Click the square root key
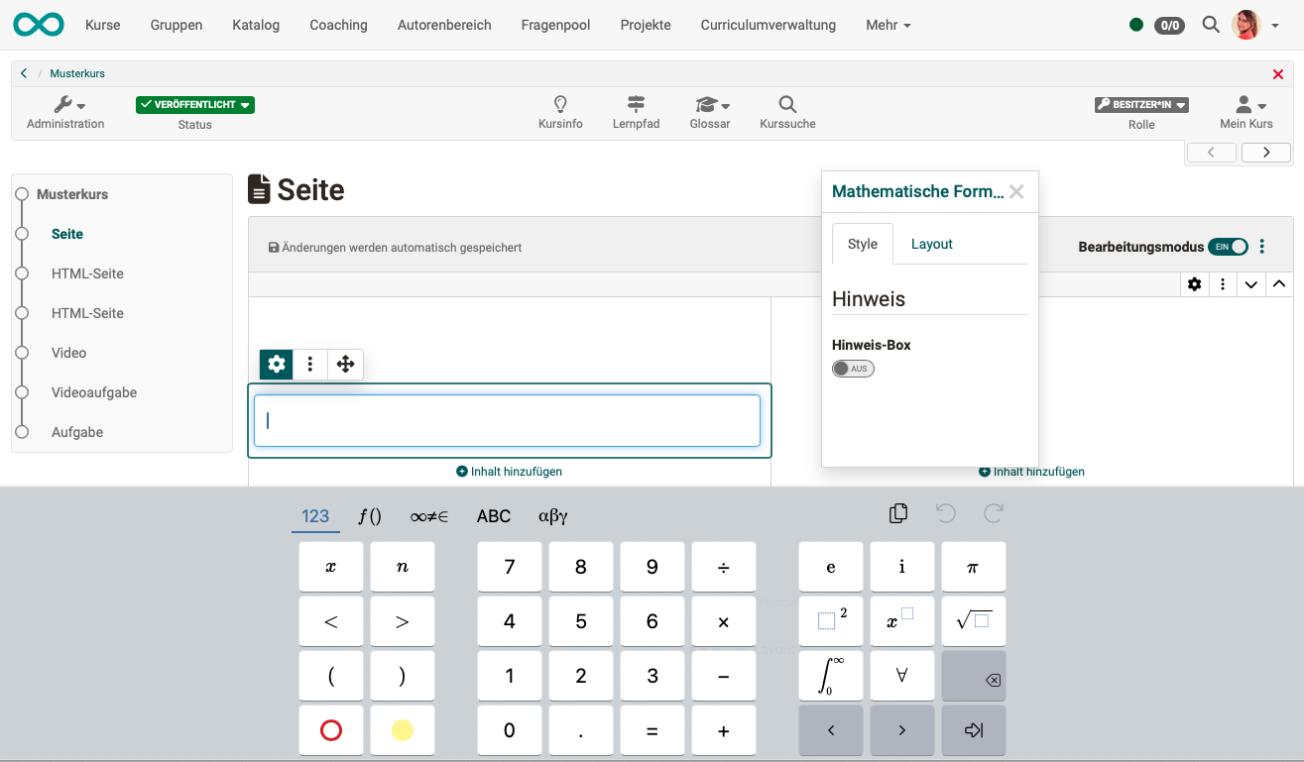Screen dimensions: 1304x762 [x=973, y=621]
